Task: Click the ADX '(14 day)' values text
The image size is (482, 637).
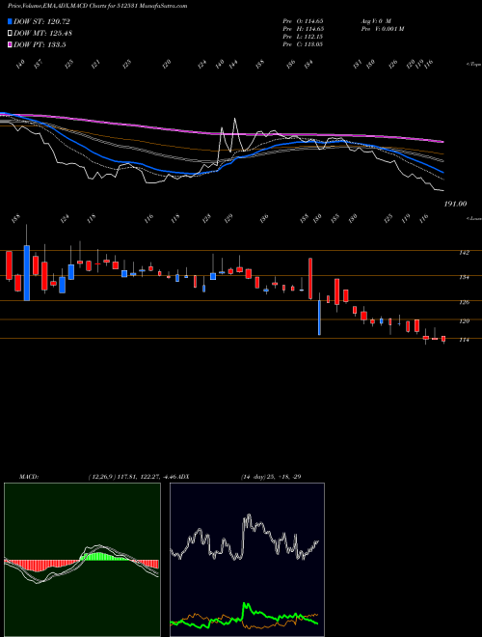Action: click(271, 477)
